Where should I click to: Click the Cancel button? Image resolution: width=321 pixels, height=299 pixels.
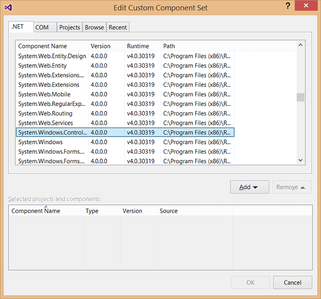tap(292, 283)
